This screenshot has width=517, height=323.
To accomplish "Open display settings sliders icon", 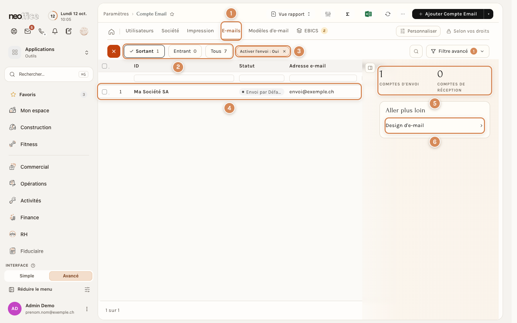I will point(328,14).
